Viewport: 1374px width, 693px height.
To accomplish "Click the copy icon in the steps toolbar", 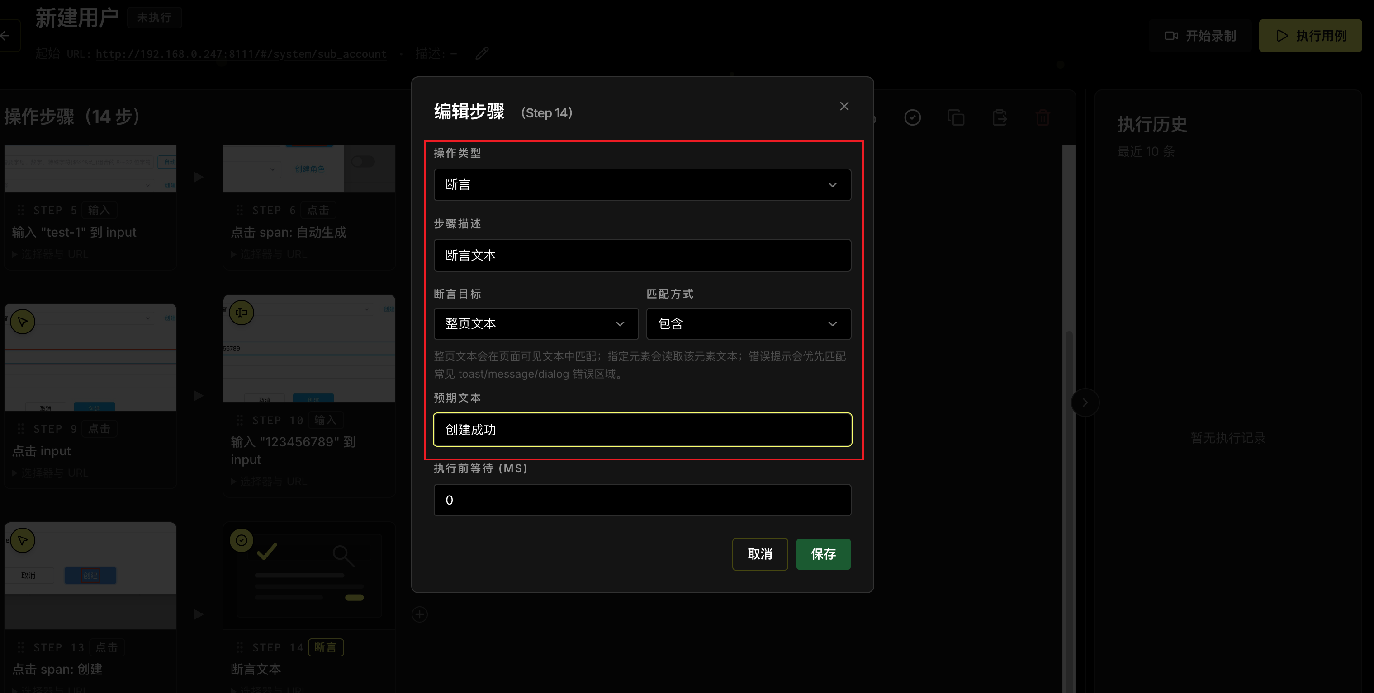I will (956, 117).
